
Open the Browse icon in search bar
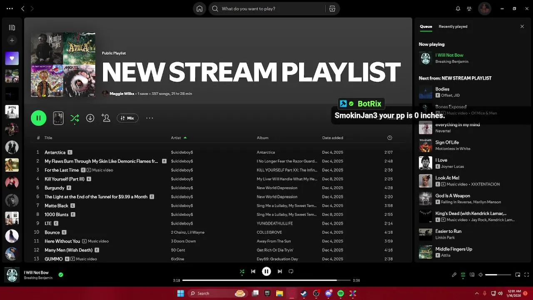pyautogui.click(x=332, y=8)
